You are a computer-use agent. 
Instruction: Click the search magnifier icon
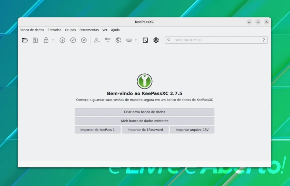coord(169,40)
